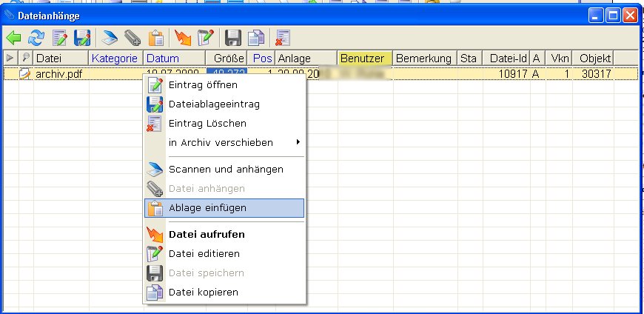Select the archiv.pdf file row
The width and height of the screenshot is (644, 314).
pos(59,73)
